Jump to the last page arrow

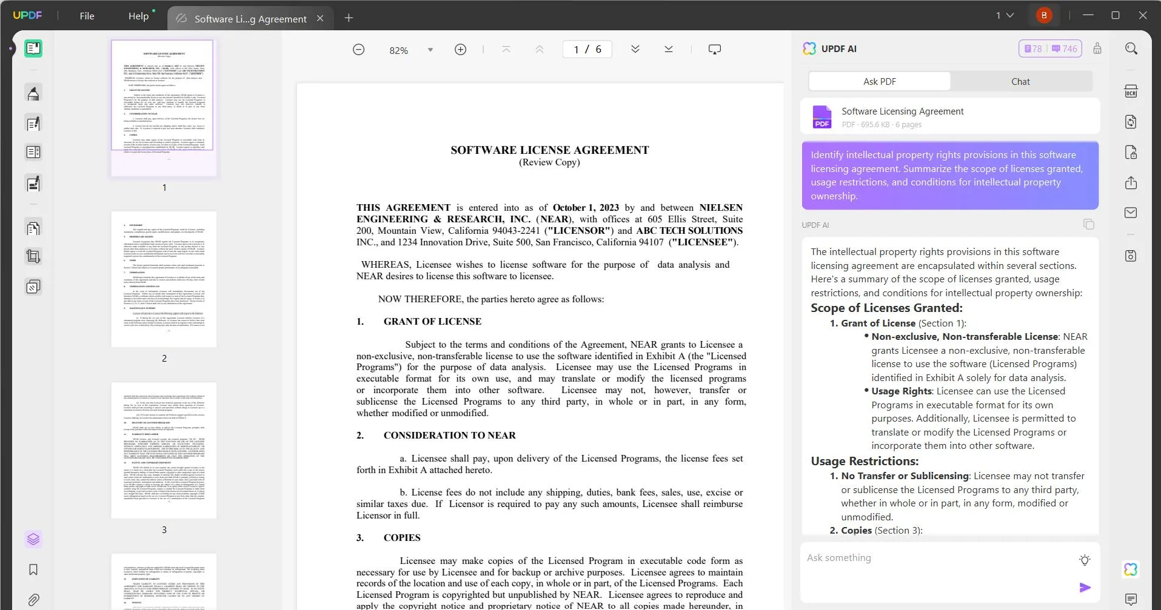pyautogui.click(x=668, y=50)
